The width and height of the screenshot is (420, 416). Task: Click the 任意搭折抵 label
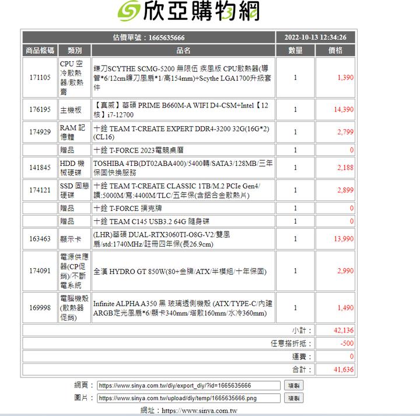point(291,344)
